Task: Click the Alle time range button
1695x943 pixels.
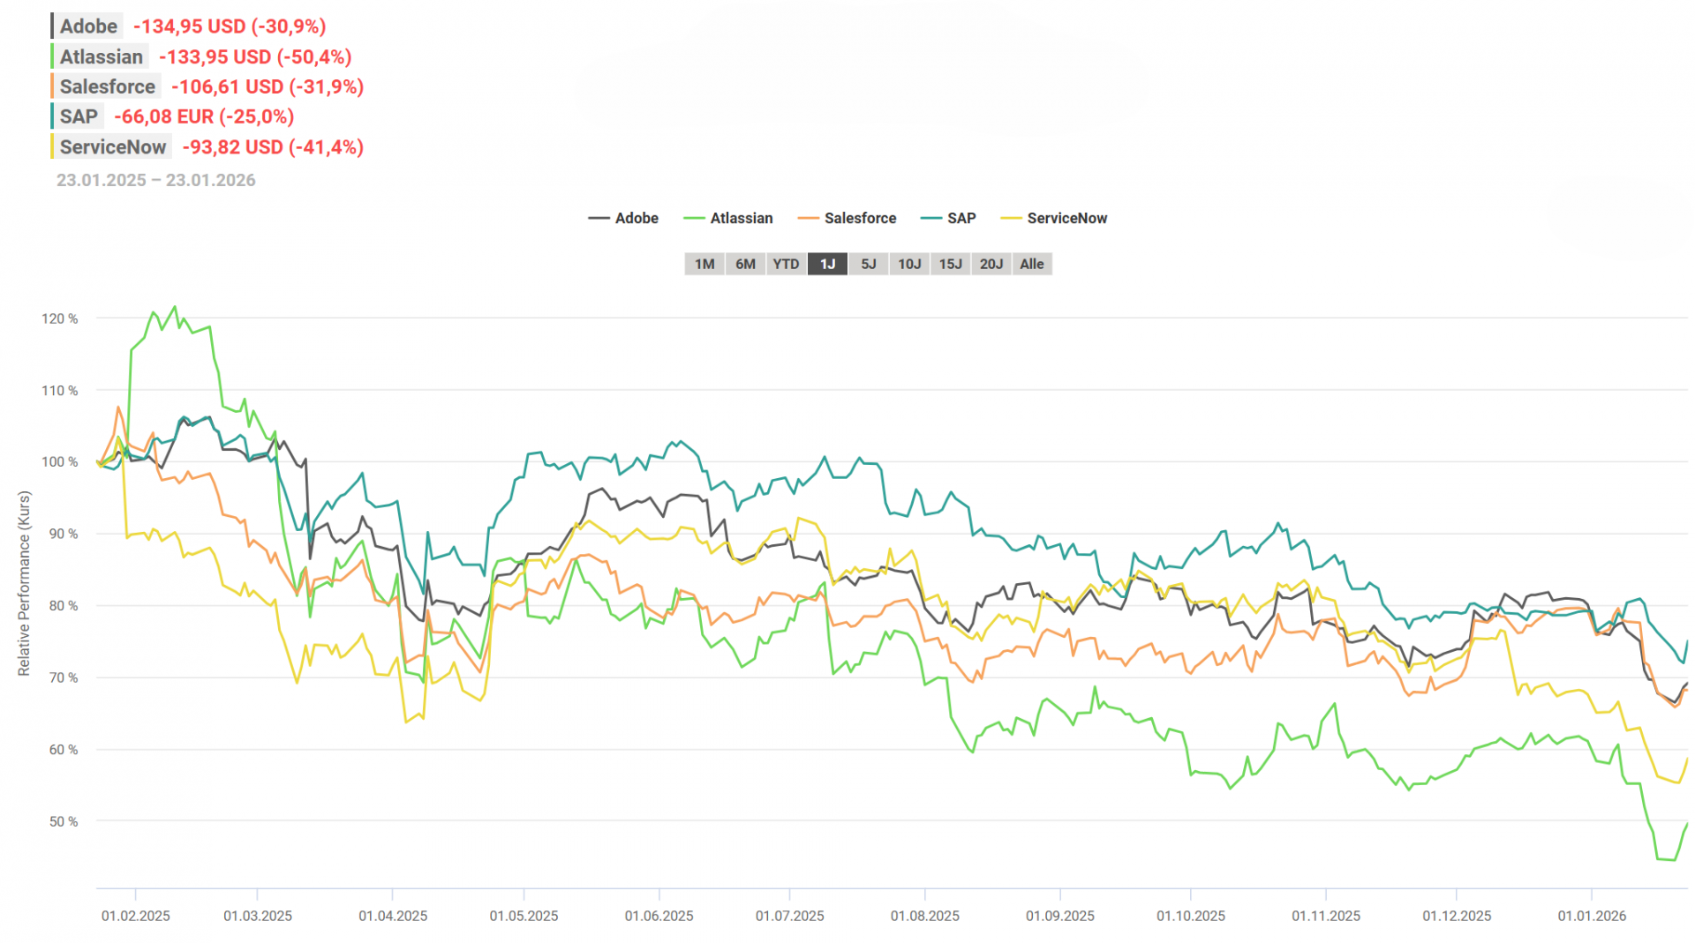Action: coord(1031,263)
